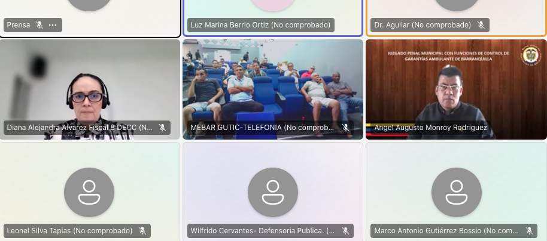
Task: Click Colombian judiciary emblem in Angel Monroy video
Action: coord(531,55)
